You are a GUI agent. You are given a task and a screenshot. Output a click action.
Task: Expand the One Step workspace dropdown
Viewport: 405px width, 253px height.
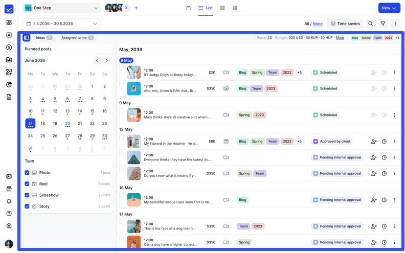point(62,8)
